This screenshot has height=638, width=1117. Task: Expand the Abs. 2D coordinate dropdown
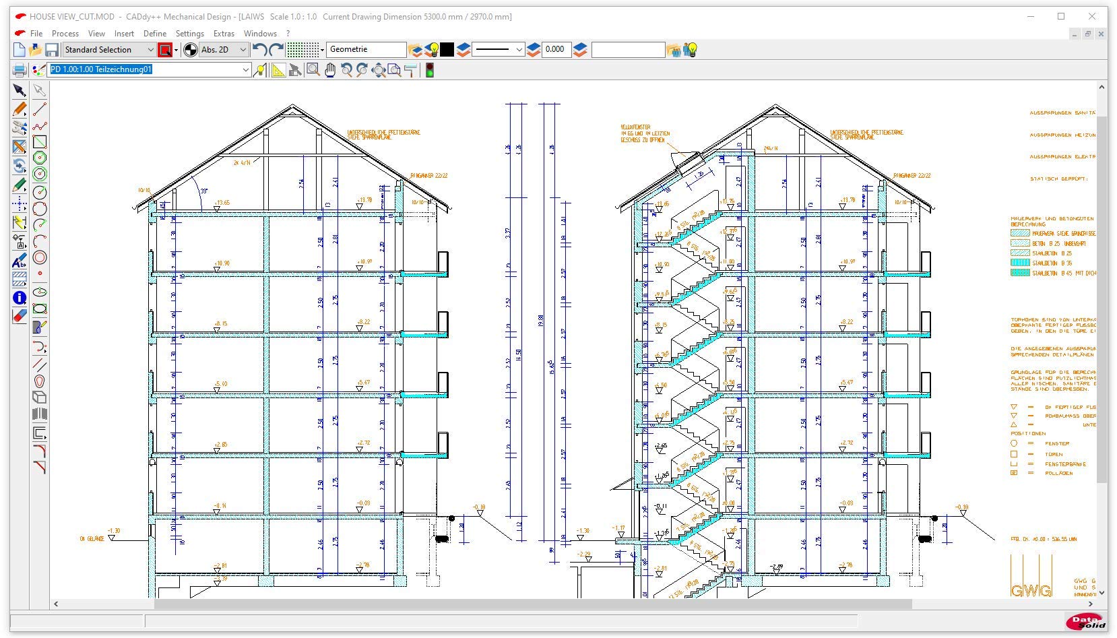tap(243, 50)
